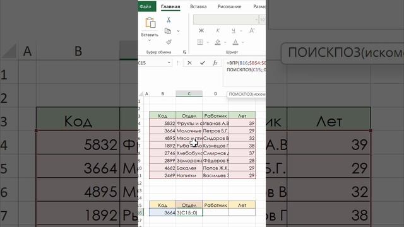
Task: Confirm the formula with the checkmark icon
Action: click(x=203, y=63)
